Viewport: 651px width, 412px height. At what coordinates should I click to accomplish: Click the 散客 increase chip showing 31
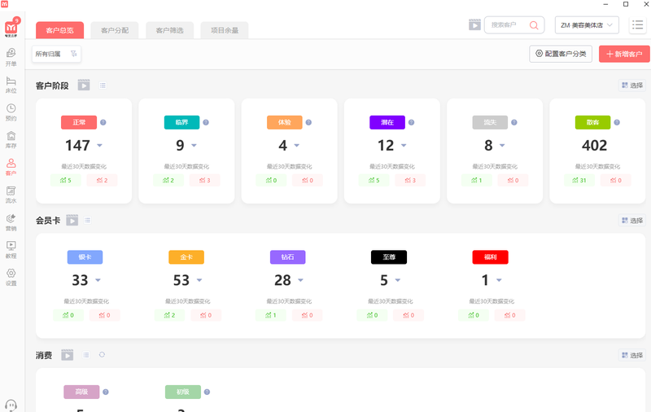point(579,180)
